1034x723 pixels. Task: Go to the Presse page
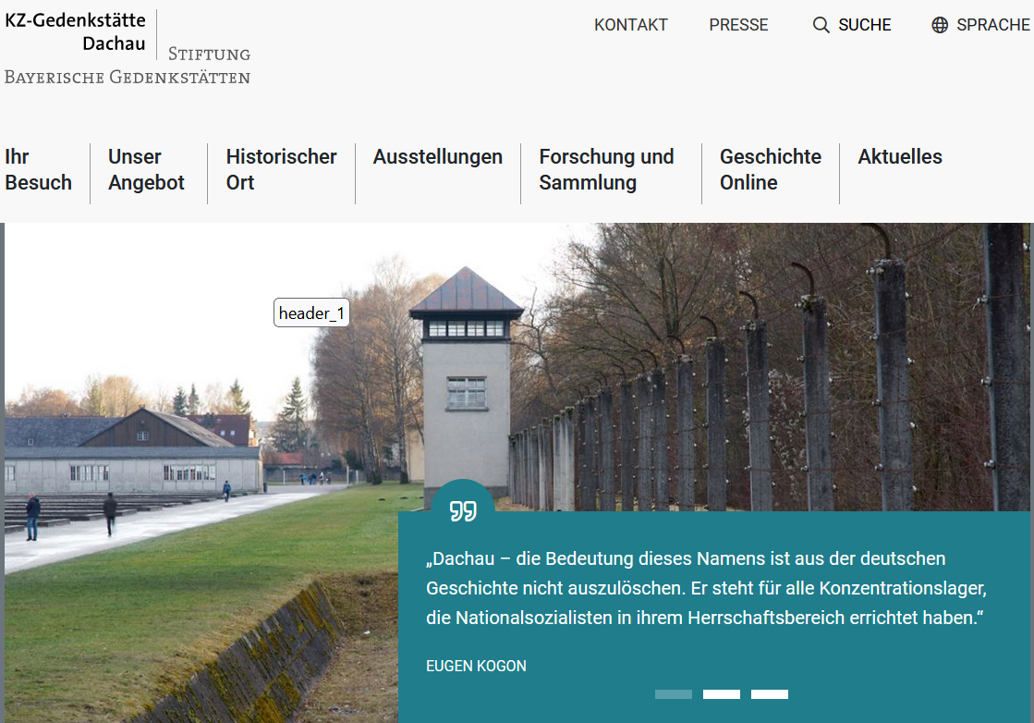[738, 25]
